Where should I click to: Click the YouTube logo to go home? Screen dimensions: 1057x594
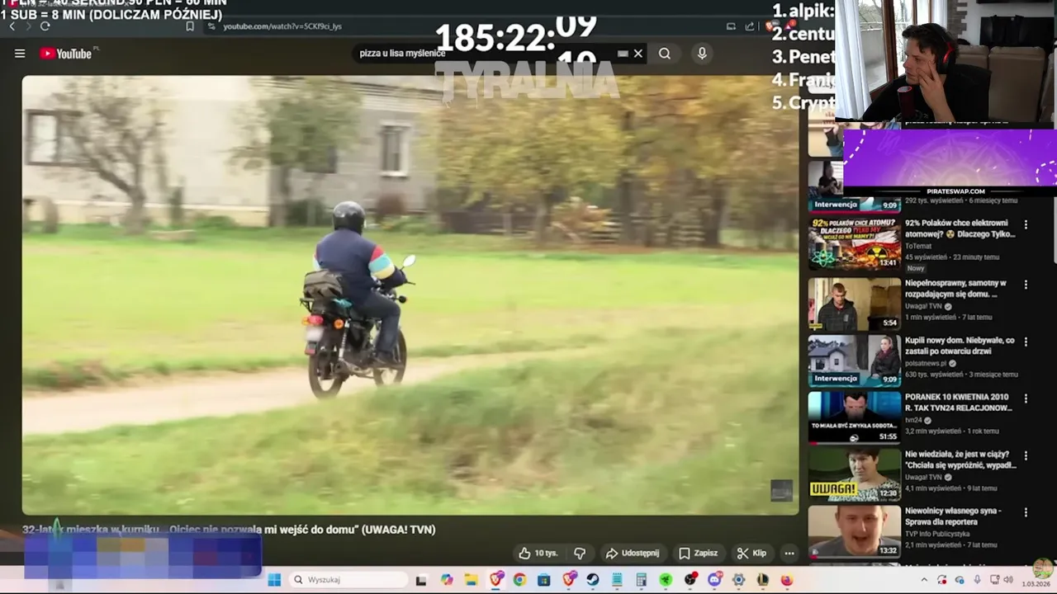(x=66, y=54)
